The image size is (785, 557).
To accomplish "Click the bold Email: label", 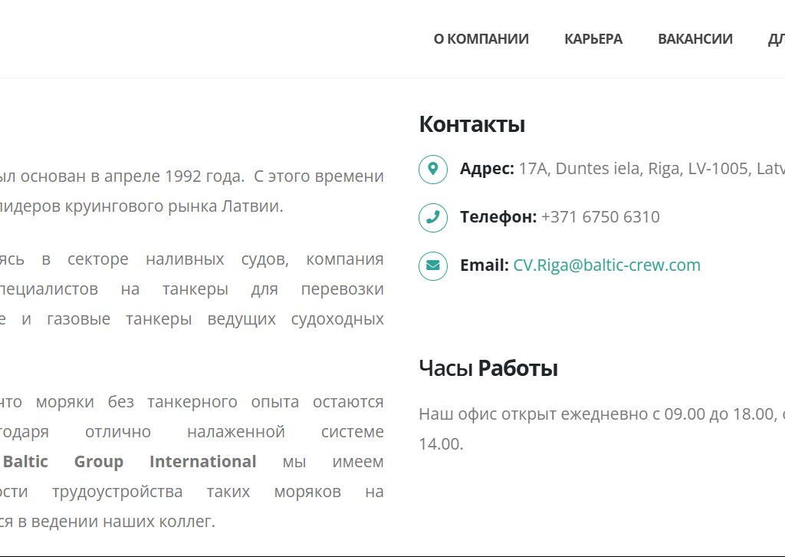I will (484, 265).
